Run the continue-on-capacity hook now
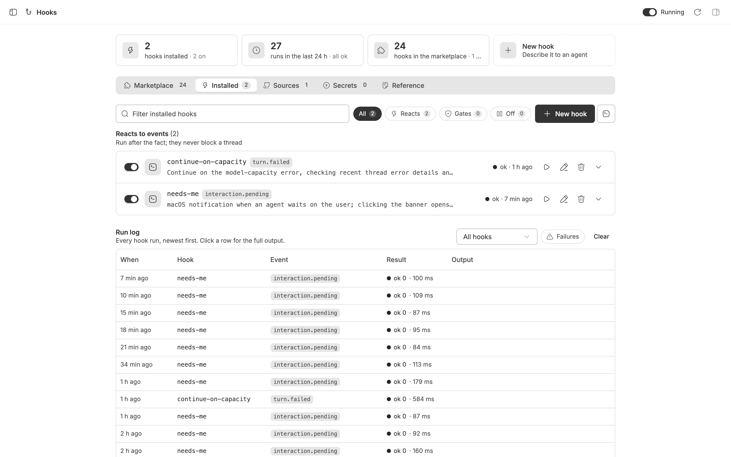The width and height of the screenshot is (731, 457). coord(546,167)
